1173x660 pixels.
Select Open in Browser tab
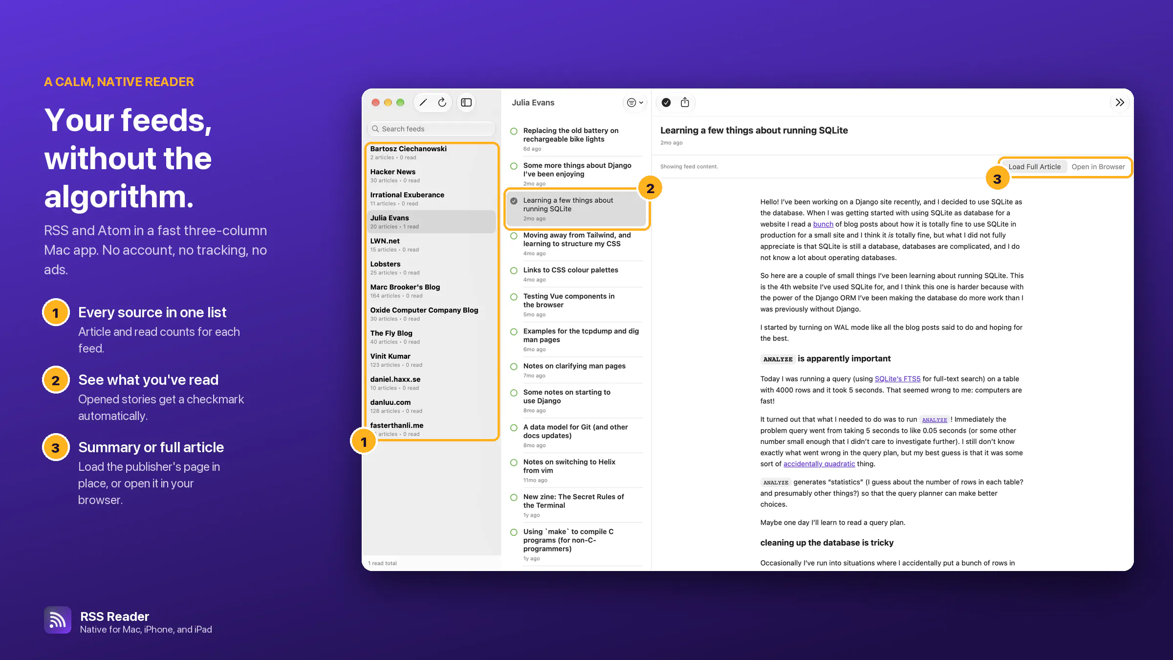coord(1098,167)
